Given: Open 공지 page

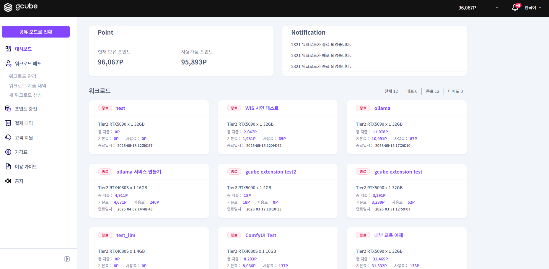Looking at the screenshot, I should [19, 181].
